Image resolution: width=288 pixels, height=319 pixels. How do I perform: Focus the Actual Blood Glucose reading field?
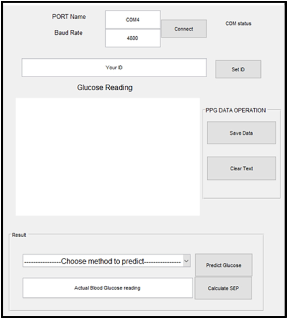pyautogui.click(x=107, y=288)
